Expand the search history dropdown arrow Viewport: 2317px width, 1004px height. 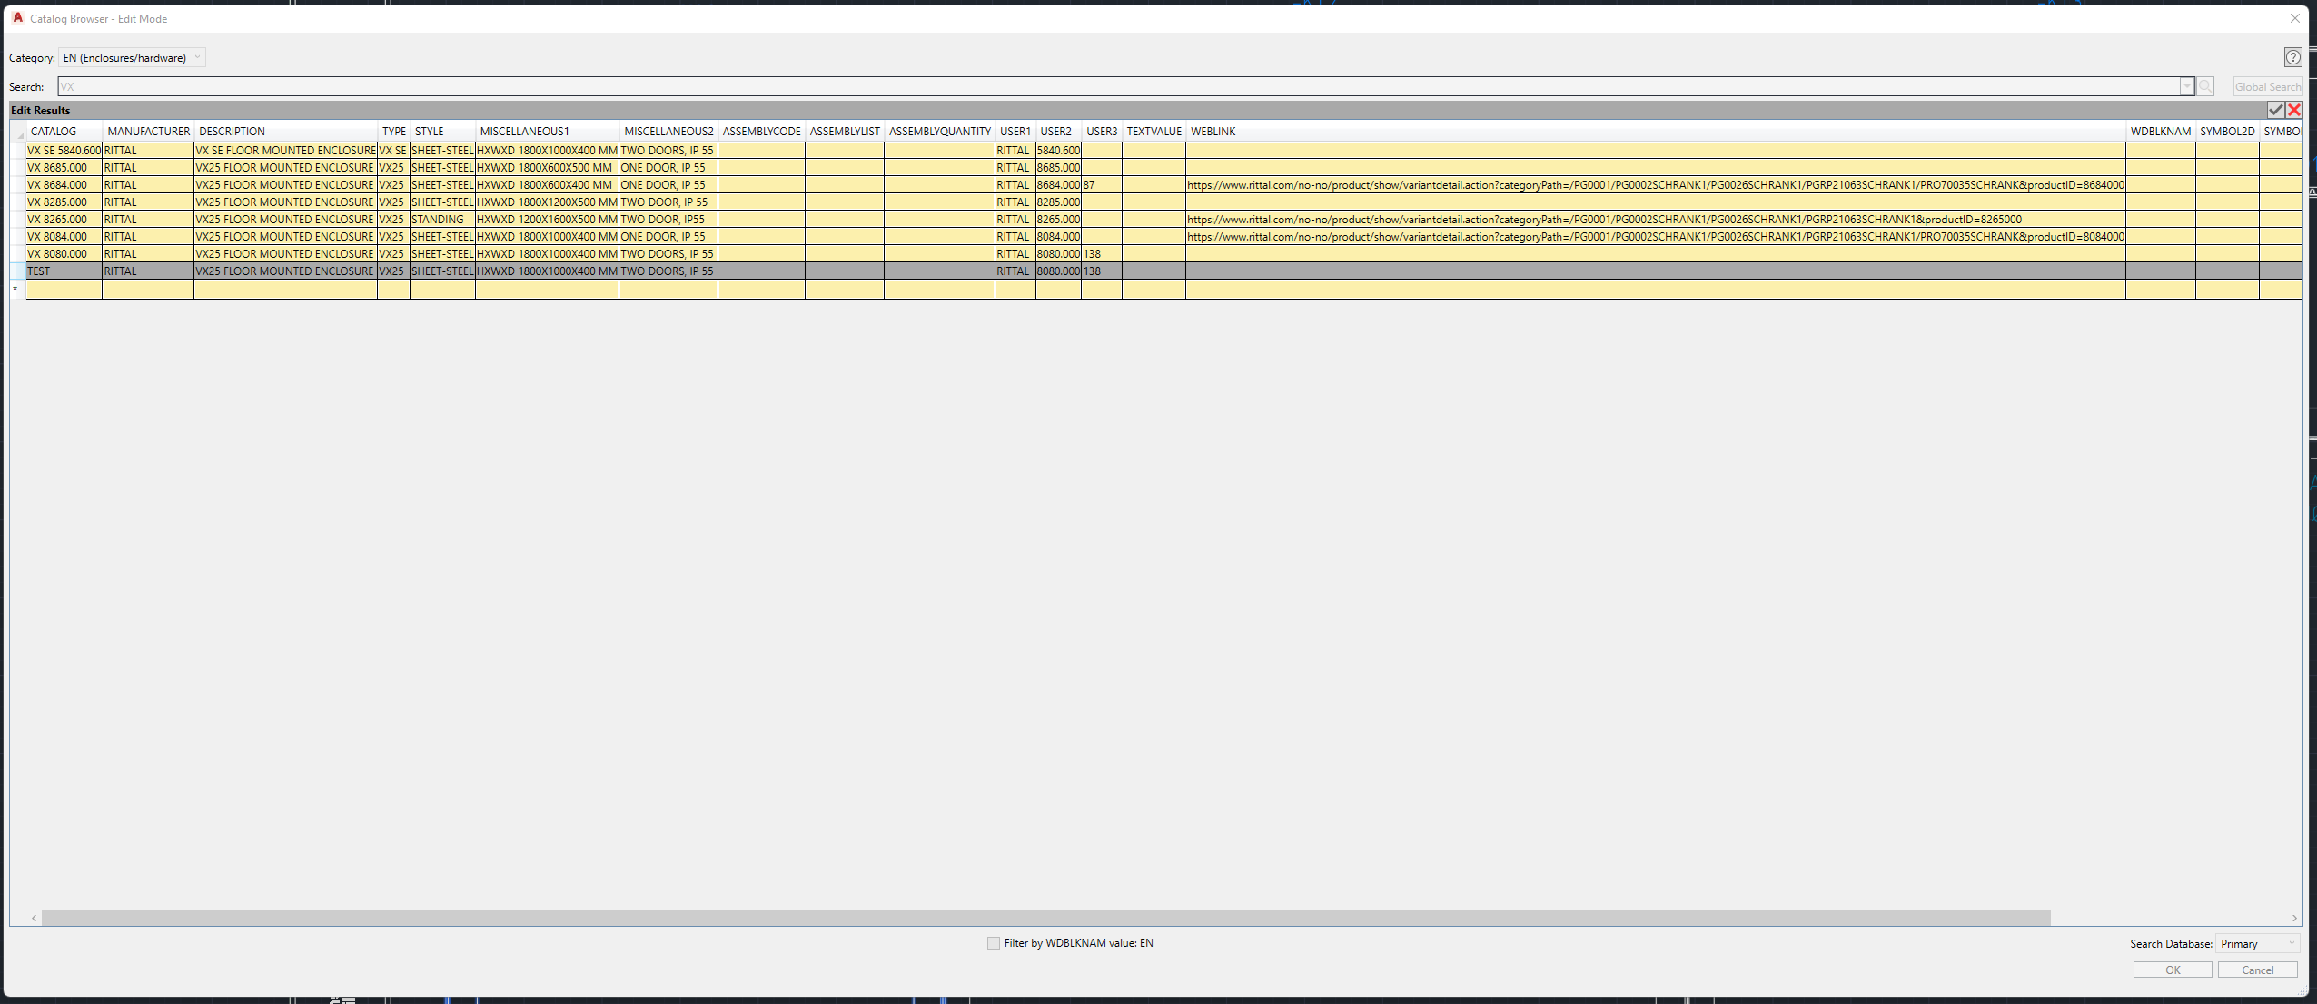click(2187, 86)
